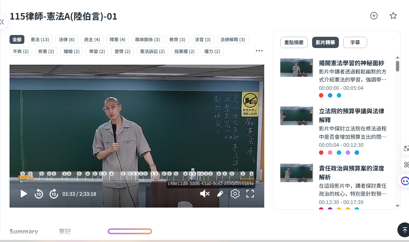Open video settings gear

(235, 194)
